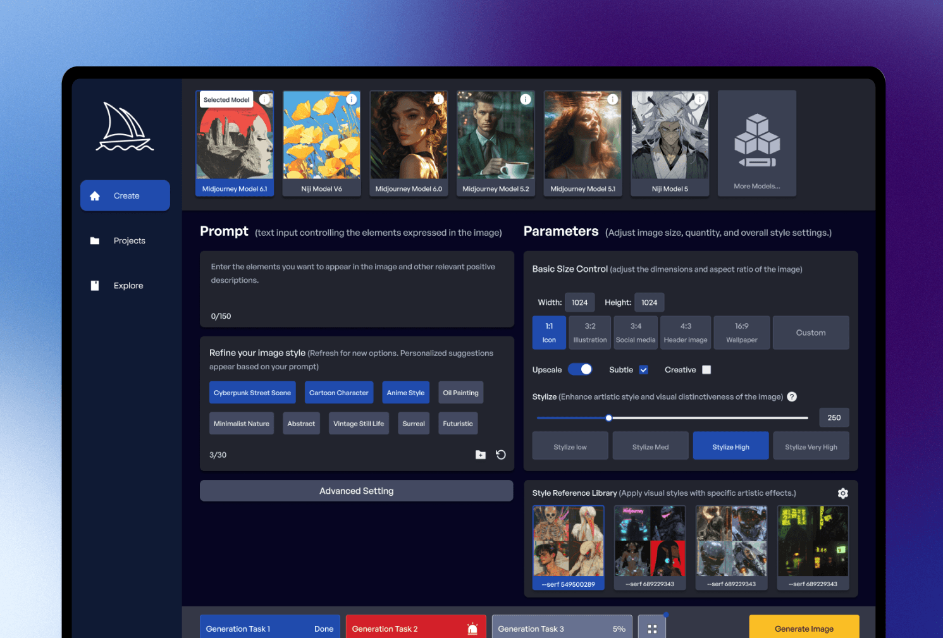Viewport: 943px width, 638px height.
Task: Select the Stylize Very High preset
Action: pyautogui.click(x=811, y=446)
